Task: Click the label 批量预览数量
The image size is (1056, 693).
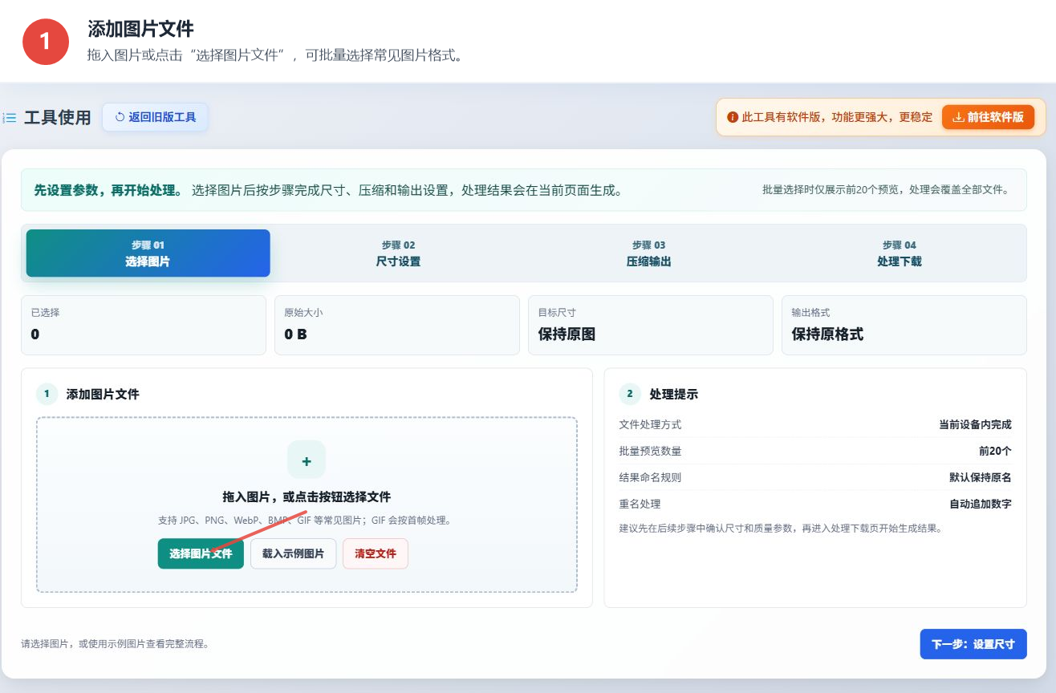Action: point(650,451)
